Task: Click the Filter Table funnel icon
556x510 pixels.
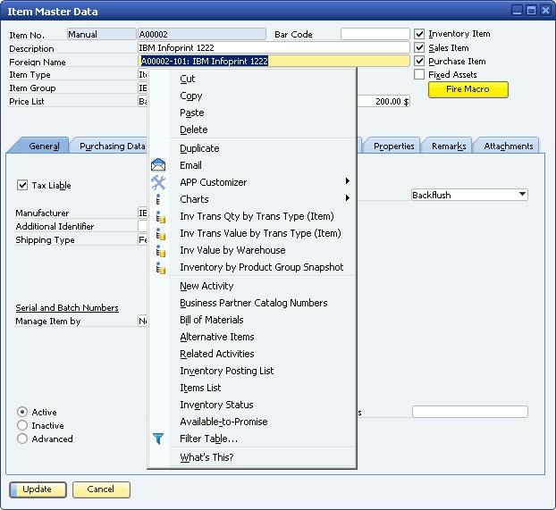Action: pos(158,439)
